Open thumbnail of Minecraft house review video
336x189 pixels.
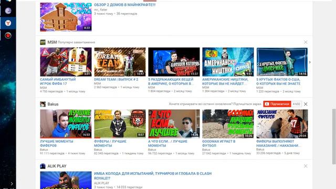(x=66, y=17)
